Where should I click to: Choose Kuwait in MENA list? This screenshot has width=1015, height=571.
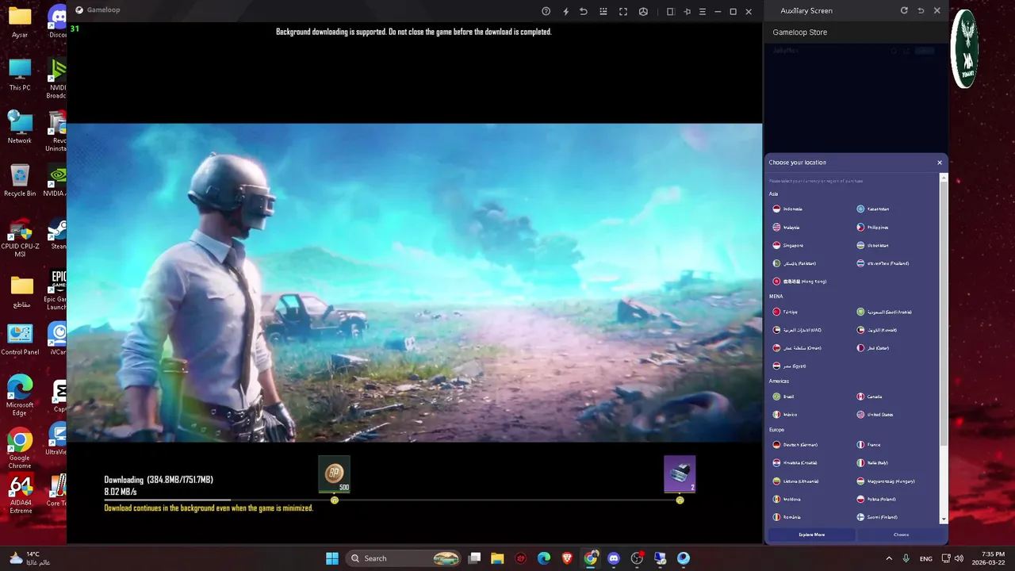876,330
